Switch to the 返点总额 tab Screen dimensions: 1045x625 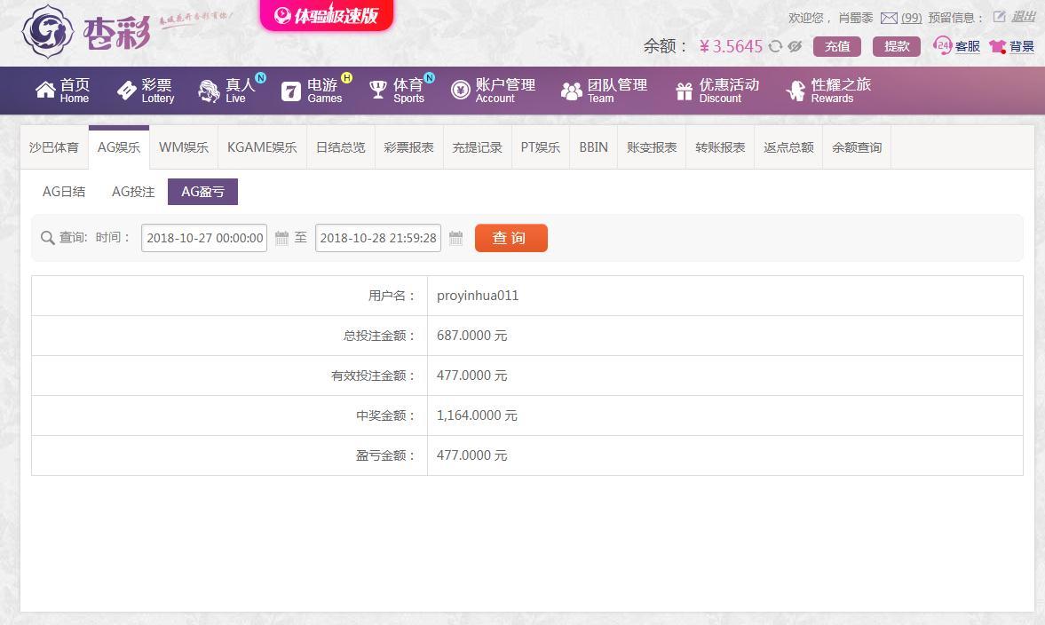point(788,147)
